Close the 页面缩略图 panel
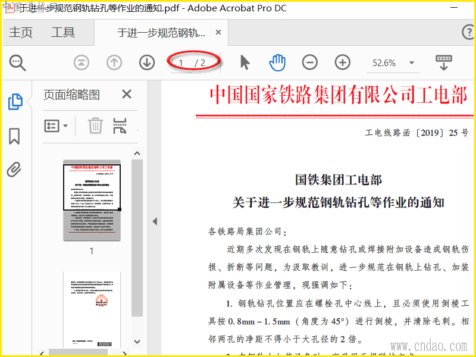This screenshot has width=476, height=357. tap(127, 95)
